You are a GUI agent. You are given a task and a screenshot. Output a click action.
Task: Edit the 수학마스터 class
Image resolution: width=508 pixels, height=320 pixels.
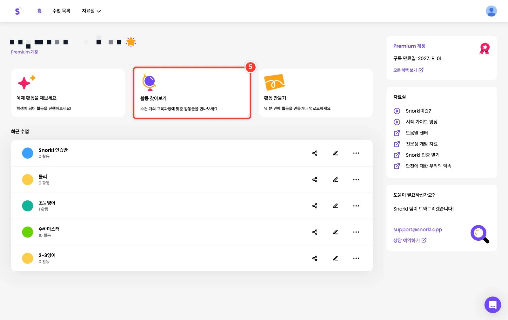coord(335,232)
